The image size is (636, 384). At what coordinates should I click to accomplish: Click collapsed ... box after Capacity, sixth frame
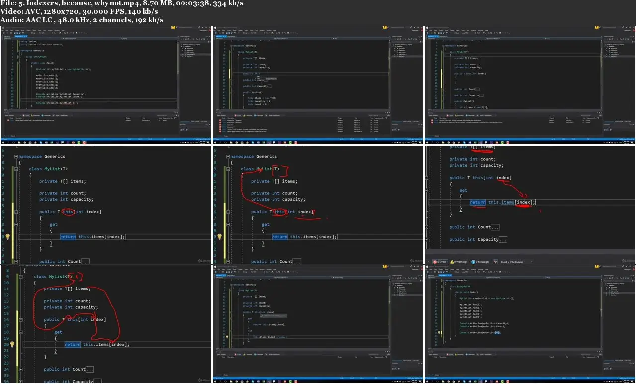click(x=503, y=240)
